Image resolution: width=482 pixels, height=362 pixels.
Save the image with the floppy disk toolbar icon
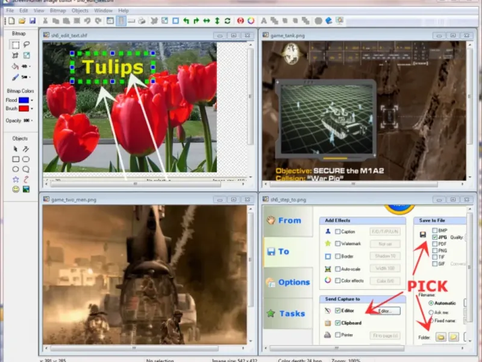click(33, 21)
